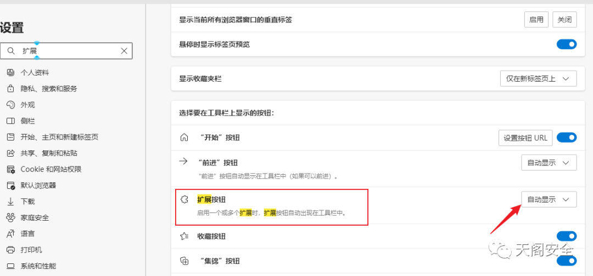Open Cookie 和网站权限 settings section

pos(51,169)
